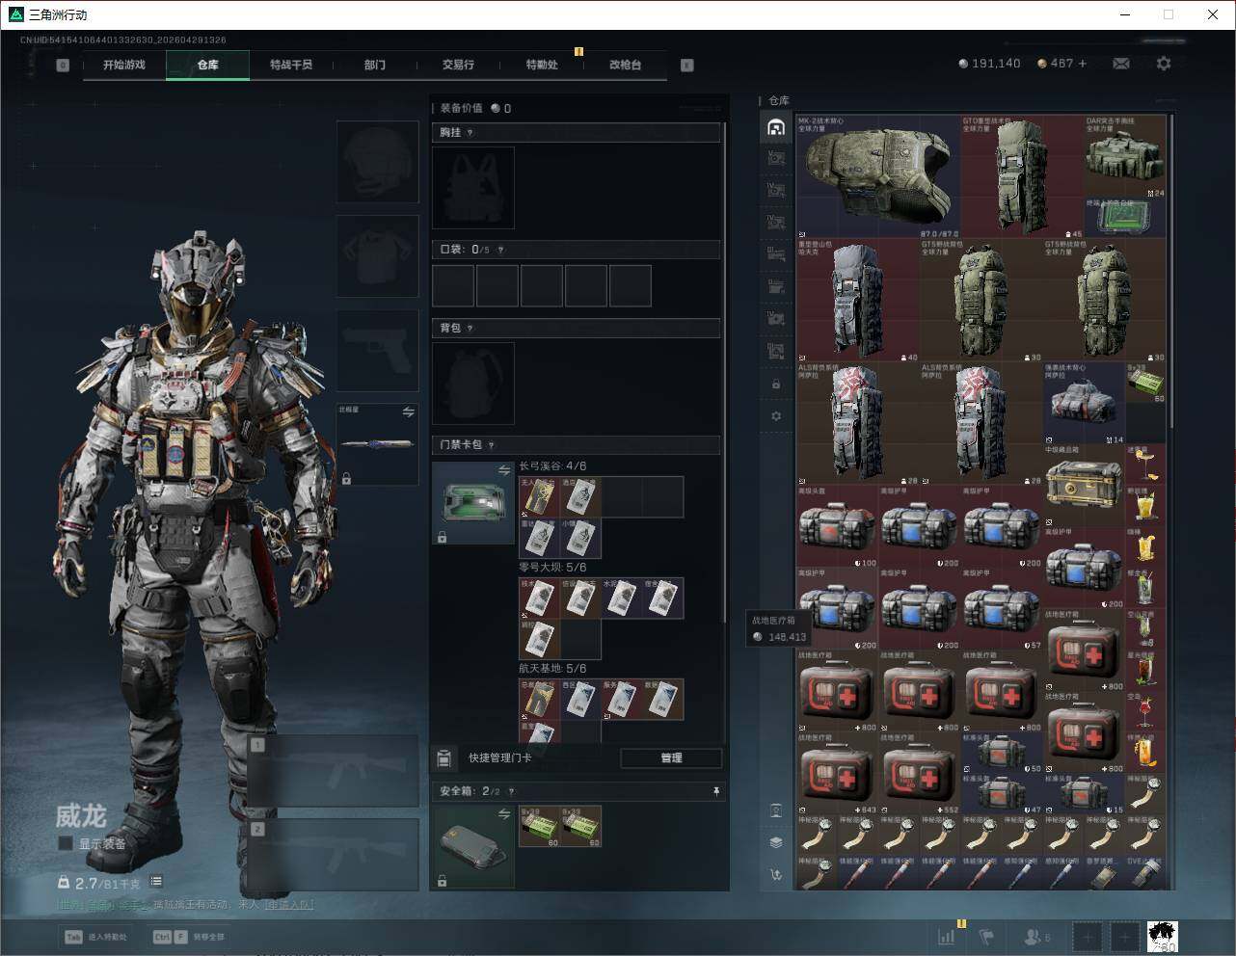This screenshot has width=1236, height=956.
Task: Select the DAR突击手胸挂 chest rig
Action: point(1125,156)
